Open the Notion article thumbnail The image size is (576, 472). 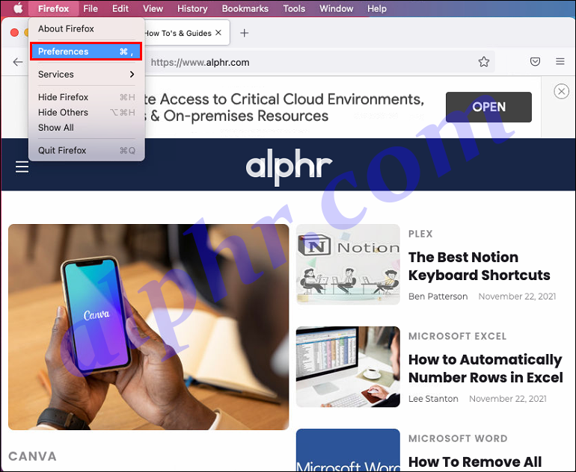[x=348, y=264]
